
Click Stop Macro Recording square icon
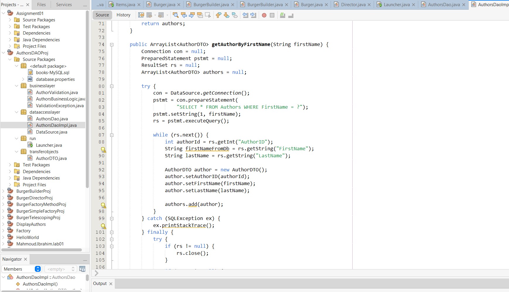[272, 15]
